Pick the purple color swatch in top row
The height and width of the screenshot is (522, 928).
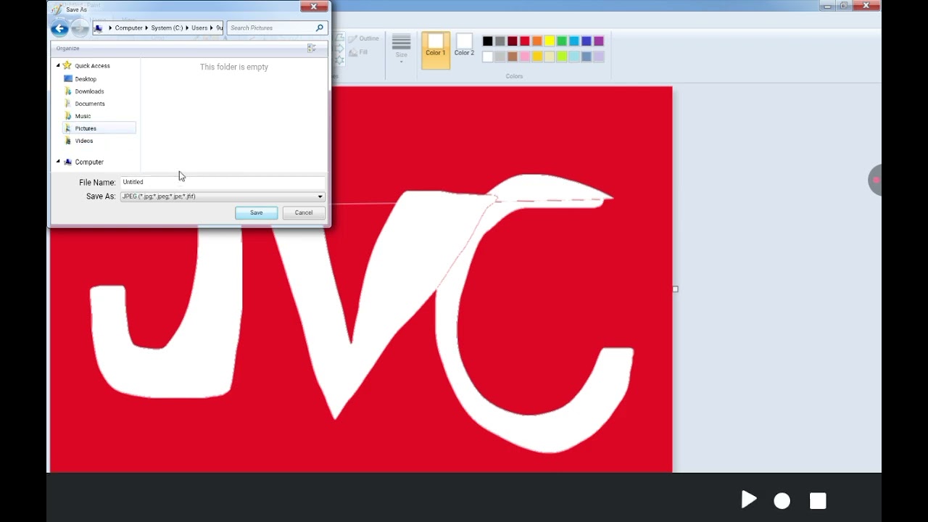pos(599,41)
